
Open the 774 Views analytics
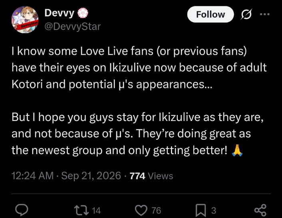(151, 176)
